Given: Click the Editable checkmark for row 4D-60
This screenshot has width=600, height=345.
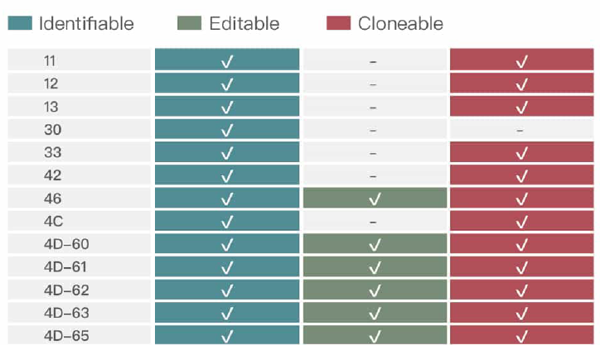Looking at the screenshot, I should pyautogui.click(x=375, y=245).
